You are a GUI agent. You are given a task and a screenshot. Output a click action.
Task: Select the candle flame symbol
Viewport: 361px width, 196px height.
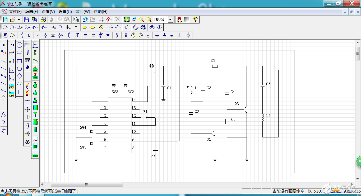pyautogui.click(x=27, y=85)
